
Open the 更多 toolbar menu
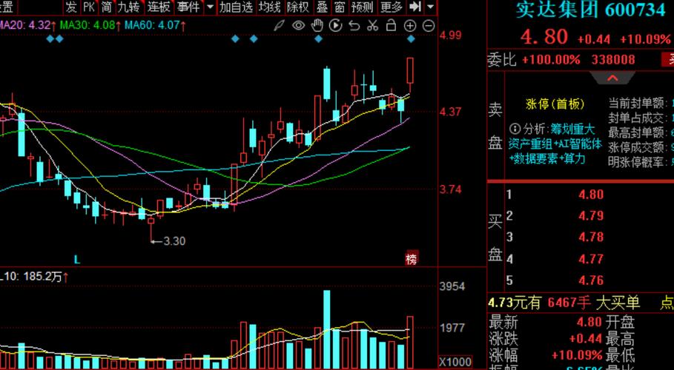coord(391,7)
